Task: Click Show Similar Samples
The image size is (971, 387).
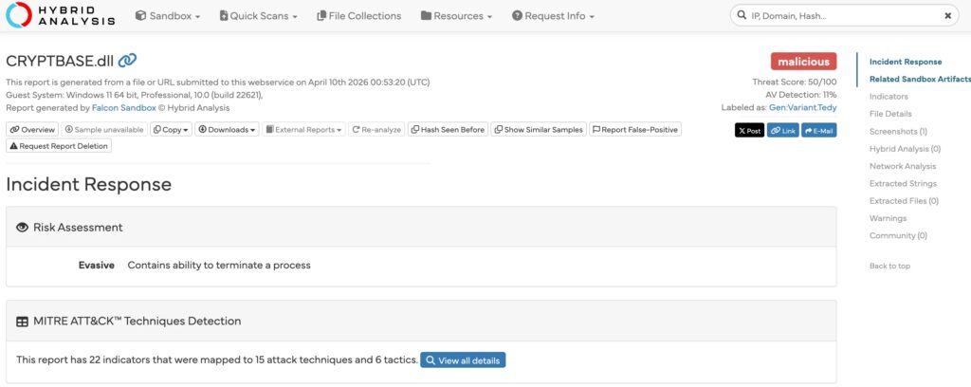Action: pyautogui.click(x=538, y=129)
